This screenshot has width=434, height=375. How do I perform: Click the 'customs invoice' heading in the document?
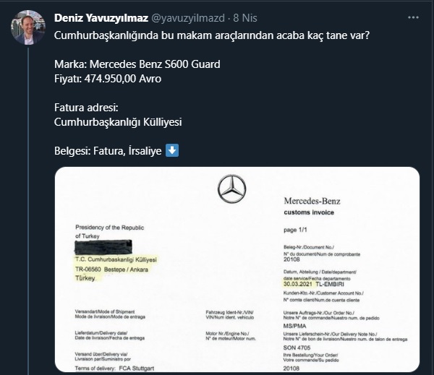(x=305, y=213)
